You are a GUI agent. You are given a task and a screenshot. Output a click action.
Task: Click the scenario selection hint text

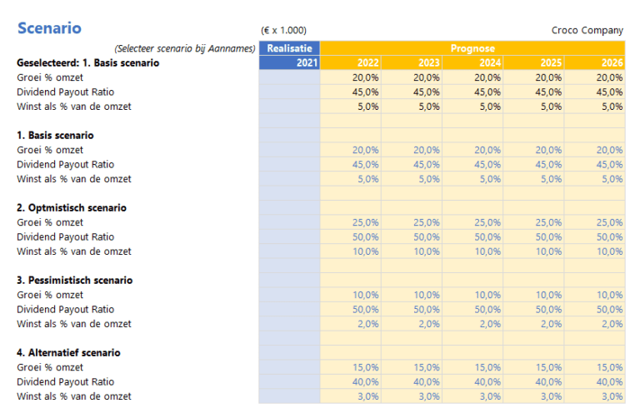coord(185,48)
